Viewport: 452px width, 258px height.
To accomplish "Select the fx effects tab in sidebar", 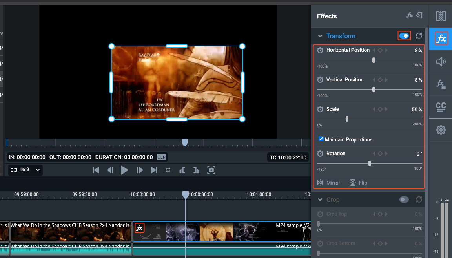I will pos(441,38).
